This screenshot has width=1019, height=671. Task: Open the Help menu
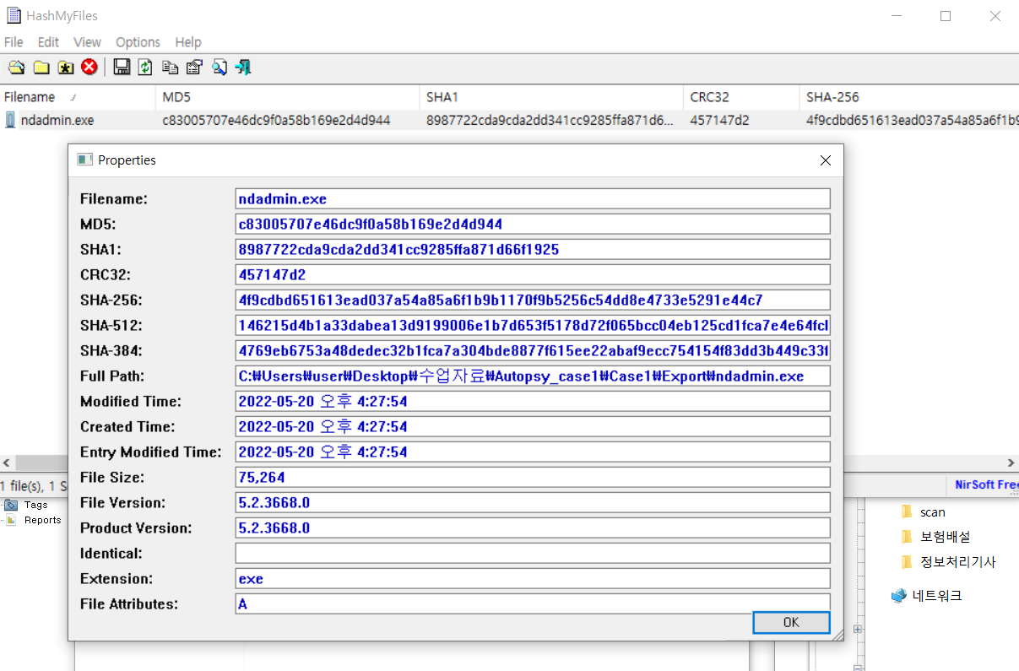coord(188,42)
